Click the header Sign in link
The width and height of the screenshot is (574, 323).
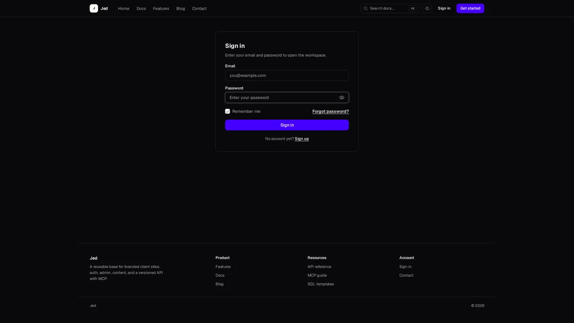[444, 8]
